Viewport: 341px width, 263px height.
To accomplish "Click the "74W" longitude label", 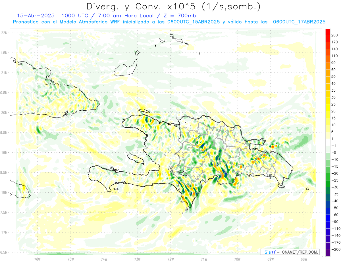I will tap(104, 259).
